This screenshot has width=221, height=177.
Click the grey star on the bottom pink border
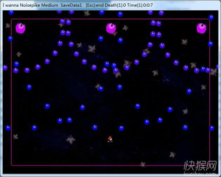coord(142,164)
